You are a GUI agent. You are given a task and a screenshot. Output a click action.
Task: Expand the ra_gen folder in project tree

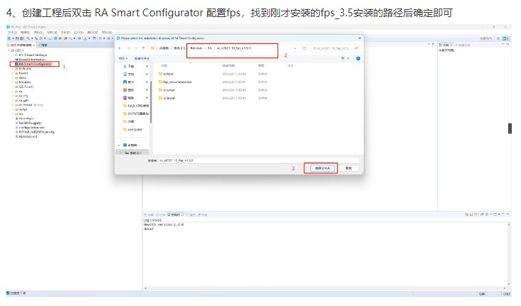coord(13,100)
